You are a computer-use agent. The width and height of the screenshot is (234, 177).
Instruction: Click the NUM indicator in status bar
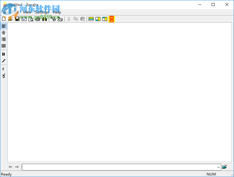point(211,174)
